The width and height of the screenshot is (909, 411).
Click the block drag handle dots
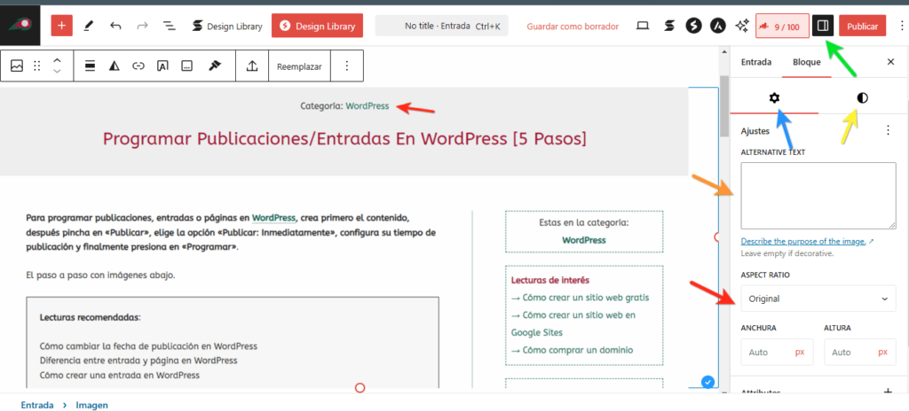pos(37,66)
